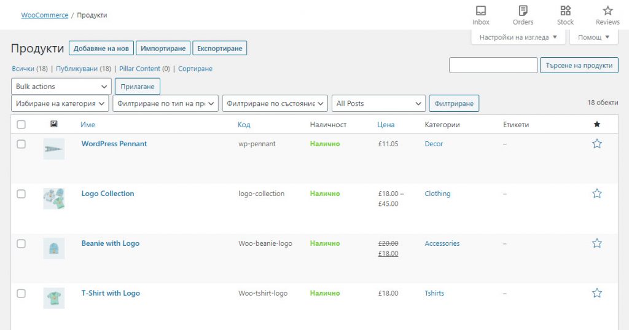Screen dimensions: 629x330
Task: Sort by featured star column header
Action: coord(597,124)
